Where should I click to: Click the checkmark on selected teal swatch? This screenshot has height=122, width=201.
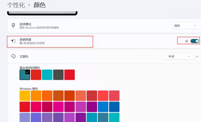click(x=28, y=72)
